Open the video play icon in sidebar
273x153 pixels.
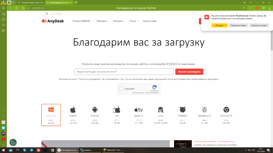point(3,8)
